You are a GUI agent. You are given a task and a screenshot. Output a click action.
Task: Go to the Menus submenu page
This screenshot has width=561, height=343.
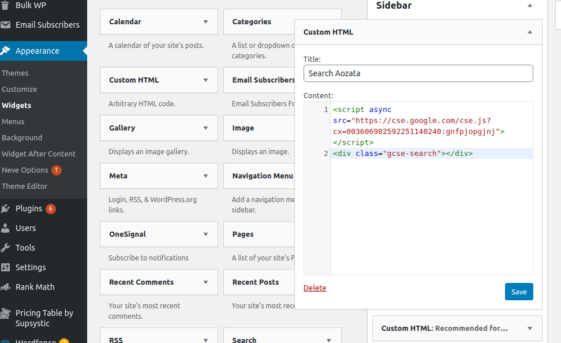[x=13, y=122]
